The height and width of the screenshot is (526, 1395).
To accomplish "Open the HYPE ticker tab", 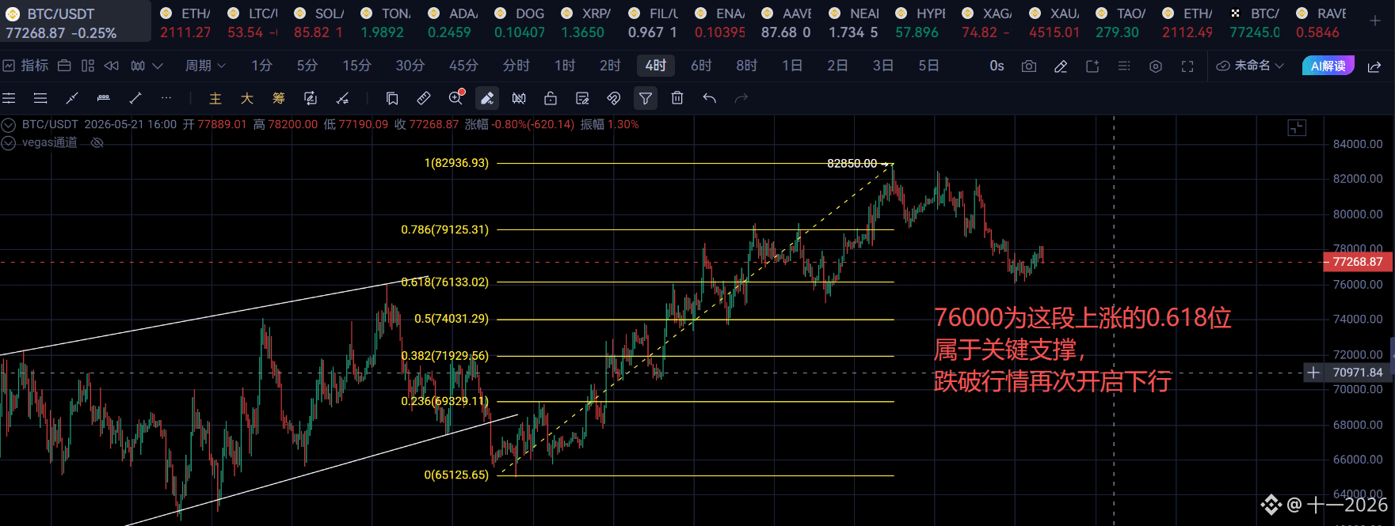I will tap(920, 23).
